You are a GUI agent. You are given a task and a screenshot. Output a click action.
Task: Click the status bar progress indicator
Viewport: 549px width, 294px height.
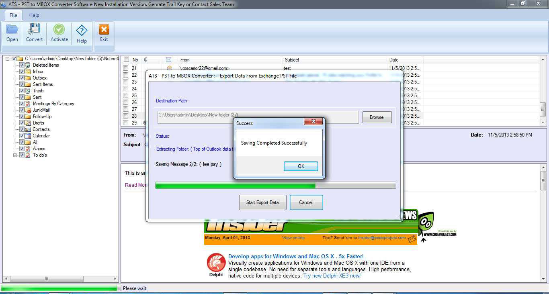(61, 288)
